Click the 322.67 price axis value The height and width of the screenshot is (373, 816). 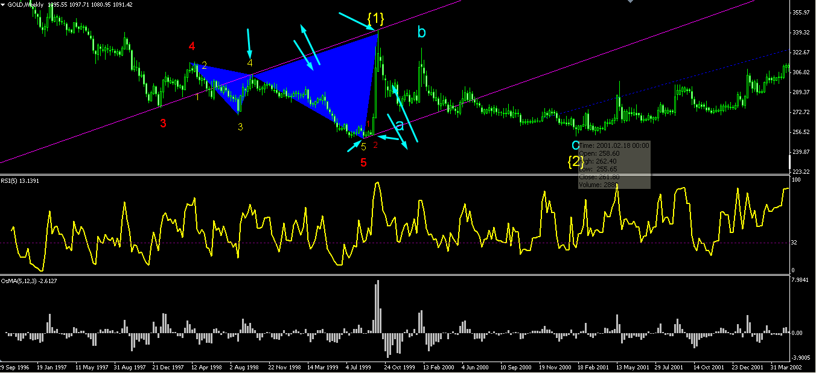800,53
